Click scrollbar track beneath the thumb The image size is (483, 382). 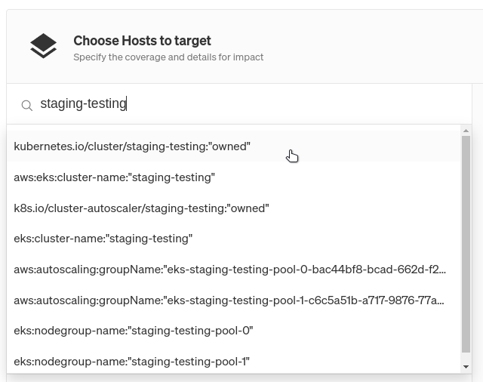click(466, 358)
